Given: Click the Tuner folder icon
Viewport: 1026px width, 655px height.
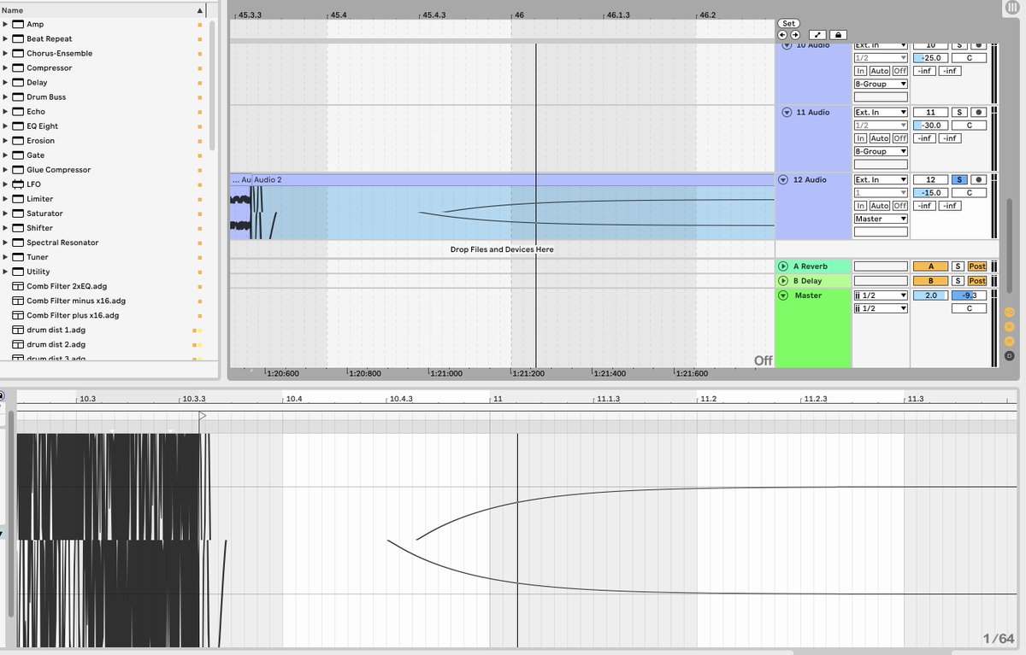Looking at the screenshot, I should (18, 257).
